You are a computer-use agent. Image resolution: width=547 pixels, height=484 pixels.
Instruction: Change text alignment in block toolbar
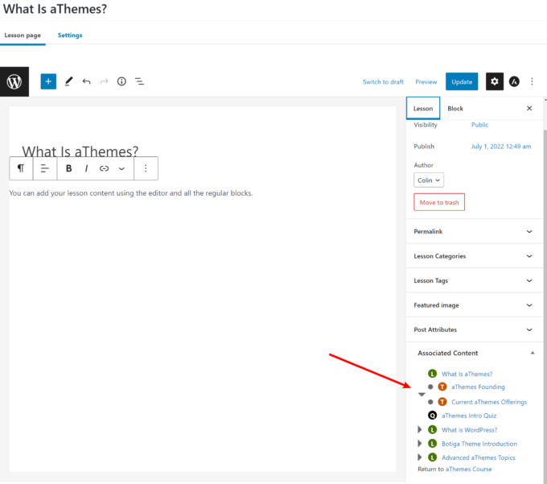tap(45, 168)
